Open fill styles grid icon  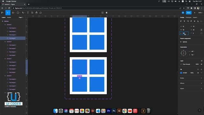click(x=198, y=69)
